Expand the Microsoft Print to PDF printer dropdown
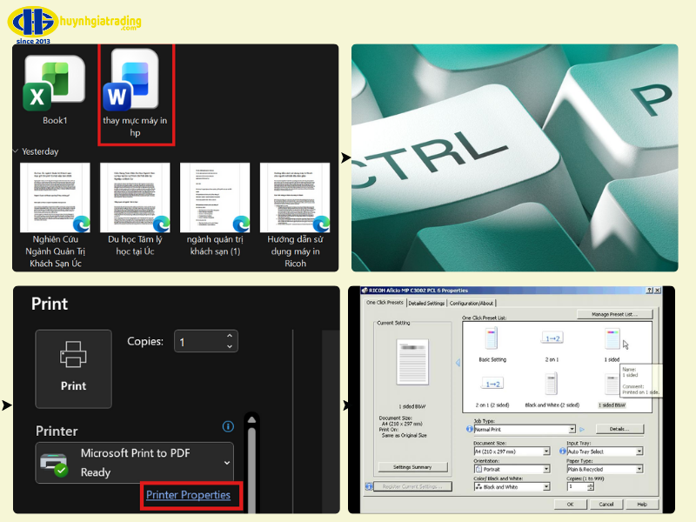The image size is (696, 522). tap(227, 463)
